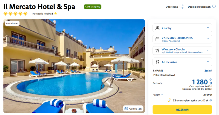Viewport: 219px width, 115px height.
Task: Open the Warszawa Chopin departure dropdown
Action: click(182, 51)
